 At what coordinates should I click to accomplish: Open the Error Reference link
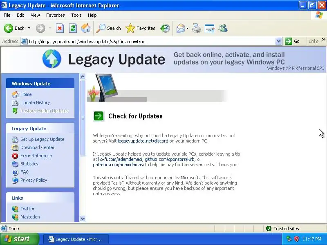(36, 156)
